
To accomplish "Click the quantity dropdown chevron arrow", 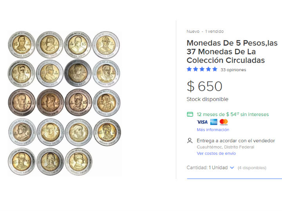I will [x=232, y=168].
